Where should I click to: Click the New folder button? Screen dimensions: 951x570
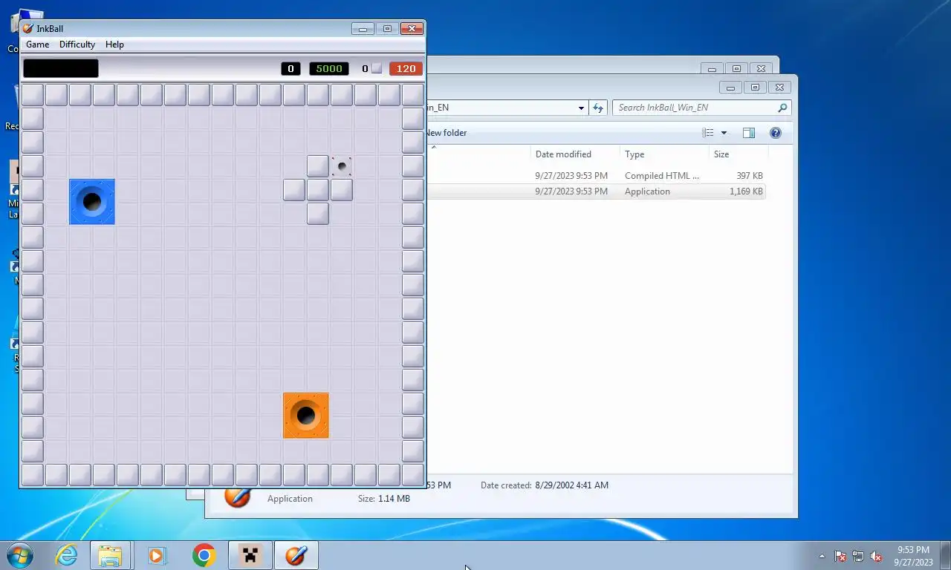point(446,133)
